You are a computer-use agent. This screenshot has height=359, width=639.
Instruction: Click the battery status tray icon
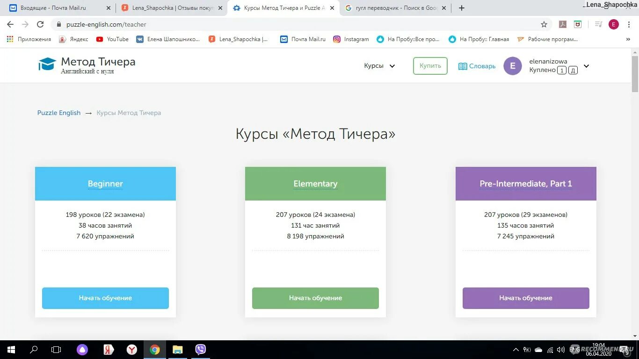(527, 350)
